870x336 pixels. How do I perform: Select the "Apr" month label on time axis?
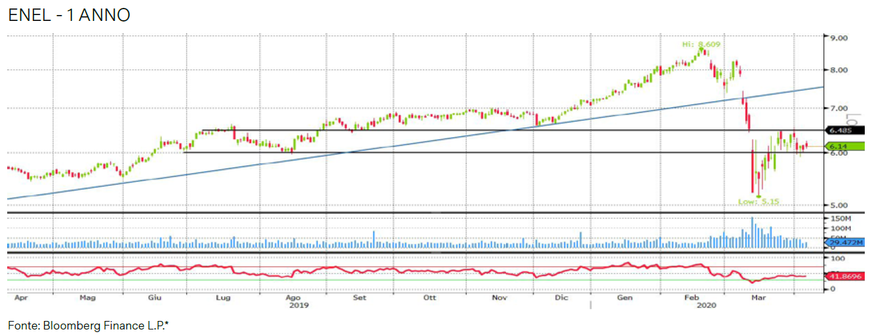coord(21,298)
